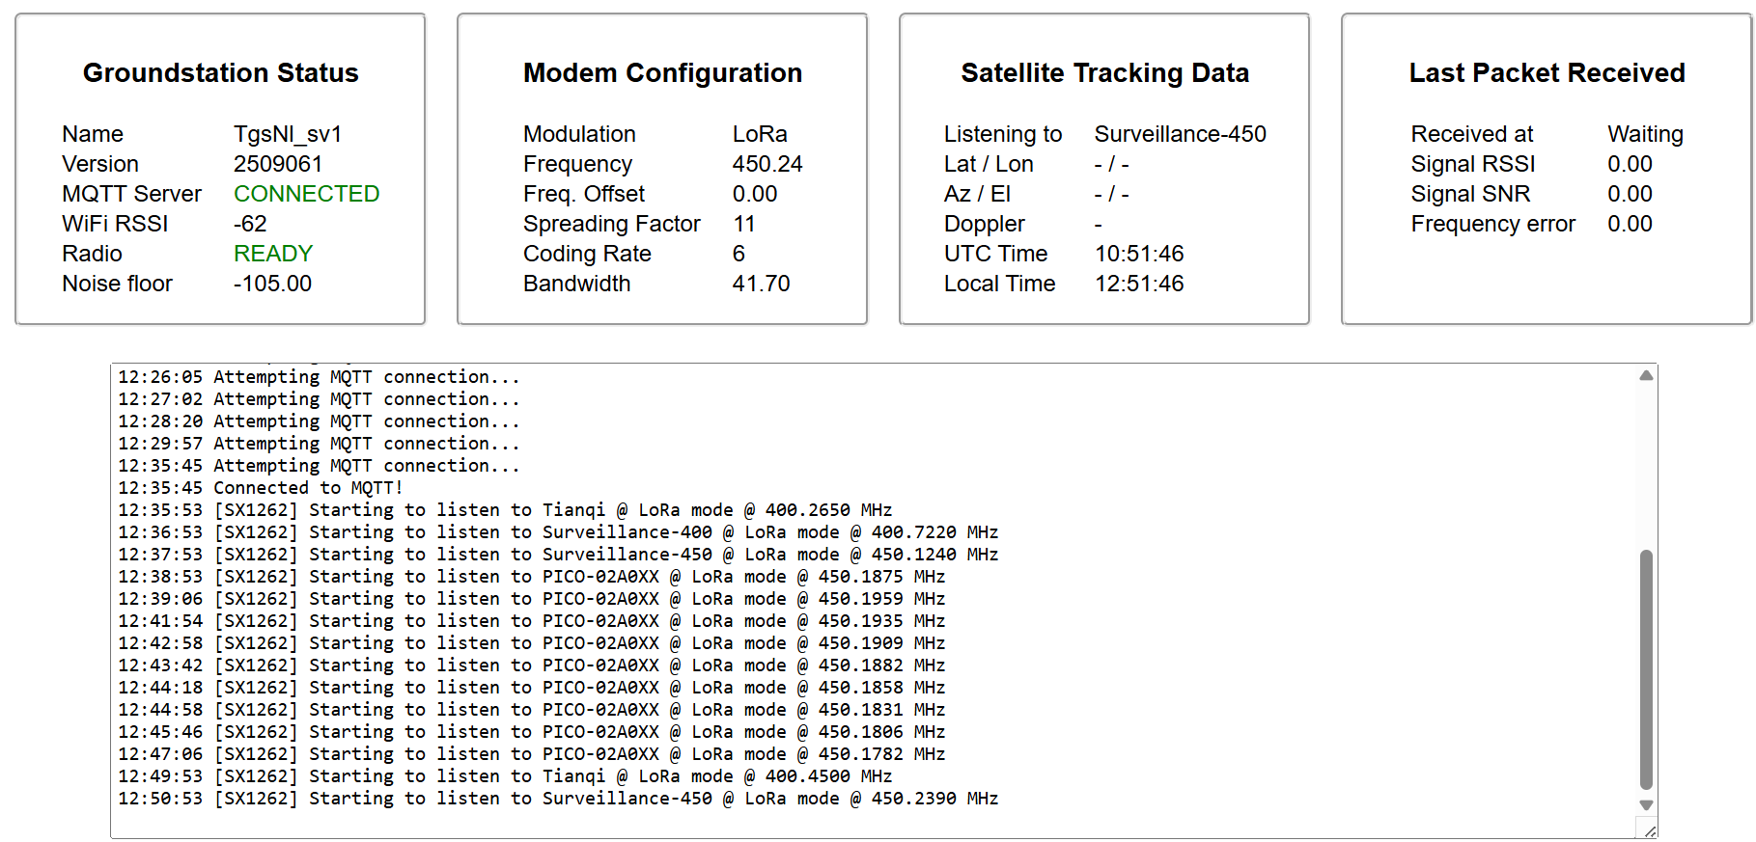Click the Last Packet Received heading
The height and width of the screenshot is (842, 1756).
tap(1547, 73)
